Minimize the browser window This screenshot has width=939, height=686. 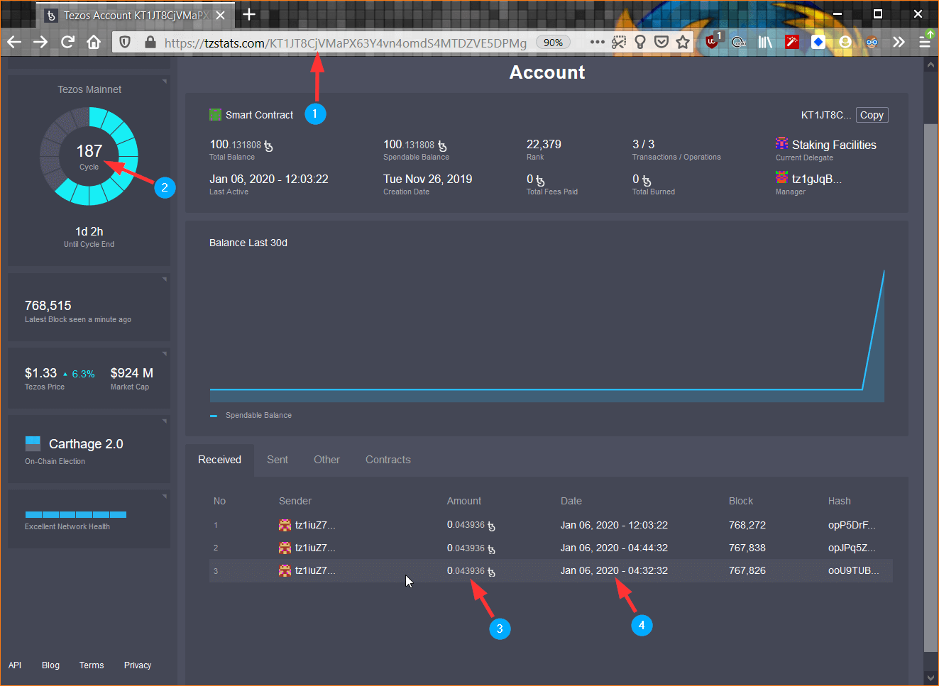point(838,13)
